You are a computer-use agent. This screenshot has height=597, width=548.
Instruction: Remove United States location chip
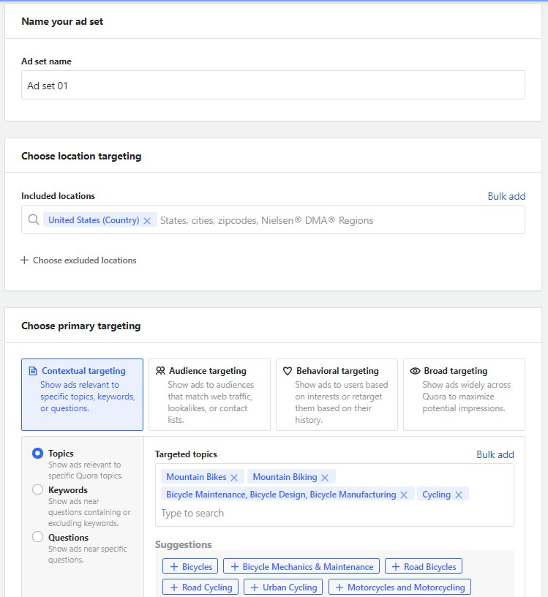point(147,220)
